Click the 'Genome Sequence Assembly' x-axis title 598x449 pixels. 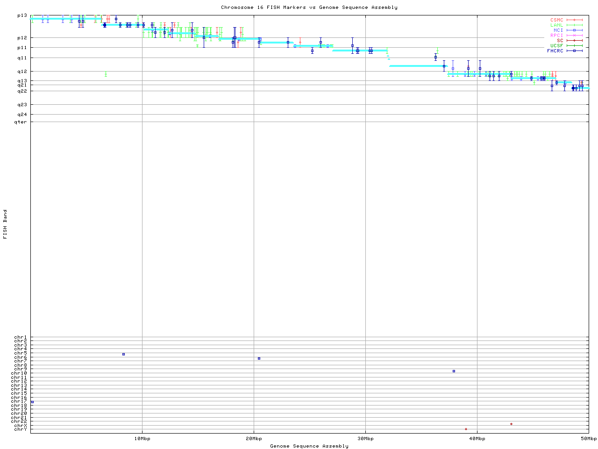309,446
